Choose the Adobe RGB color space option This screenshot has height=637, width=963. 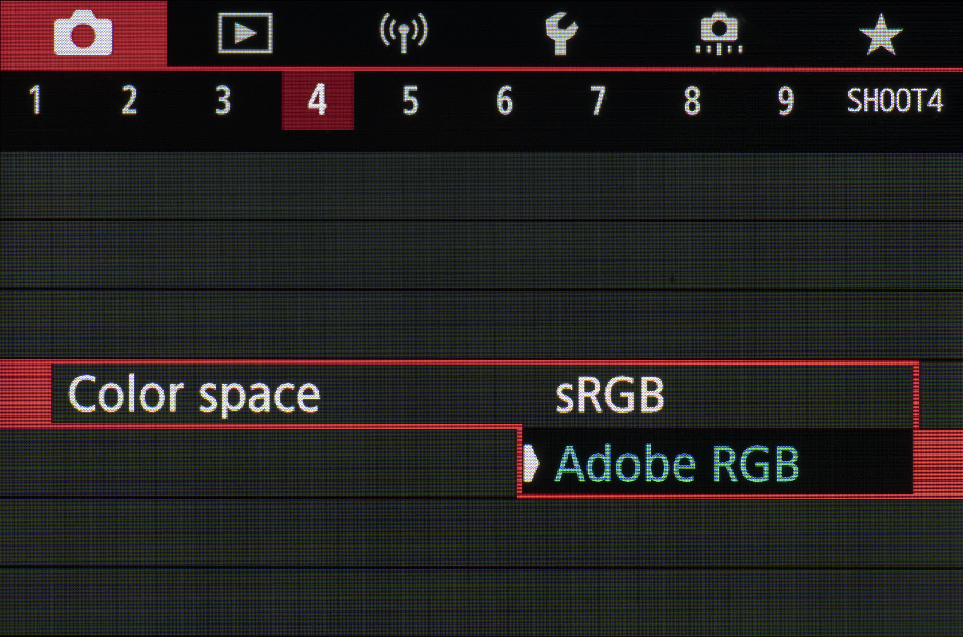point(677,464)
